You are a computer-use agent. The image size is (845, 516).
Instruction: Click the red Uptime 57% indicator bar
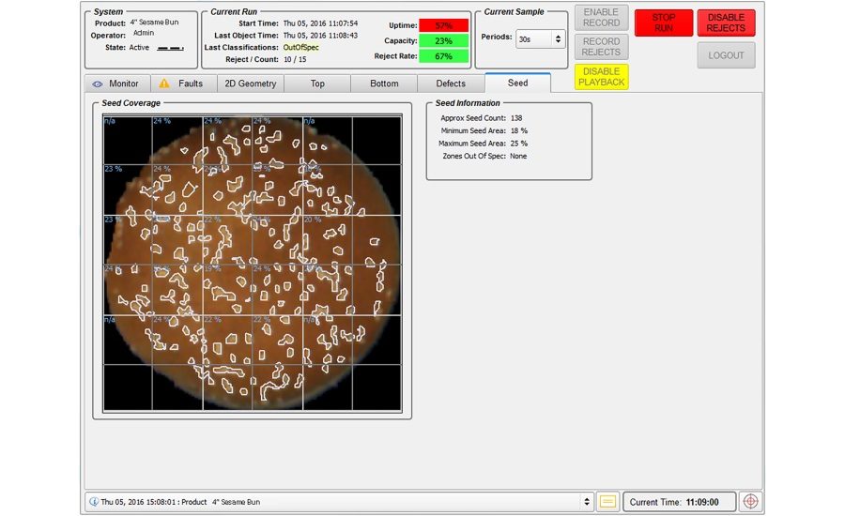(x=444, y=25)
